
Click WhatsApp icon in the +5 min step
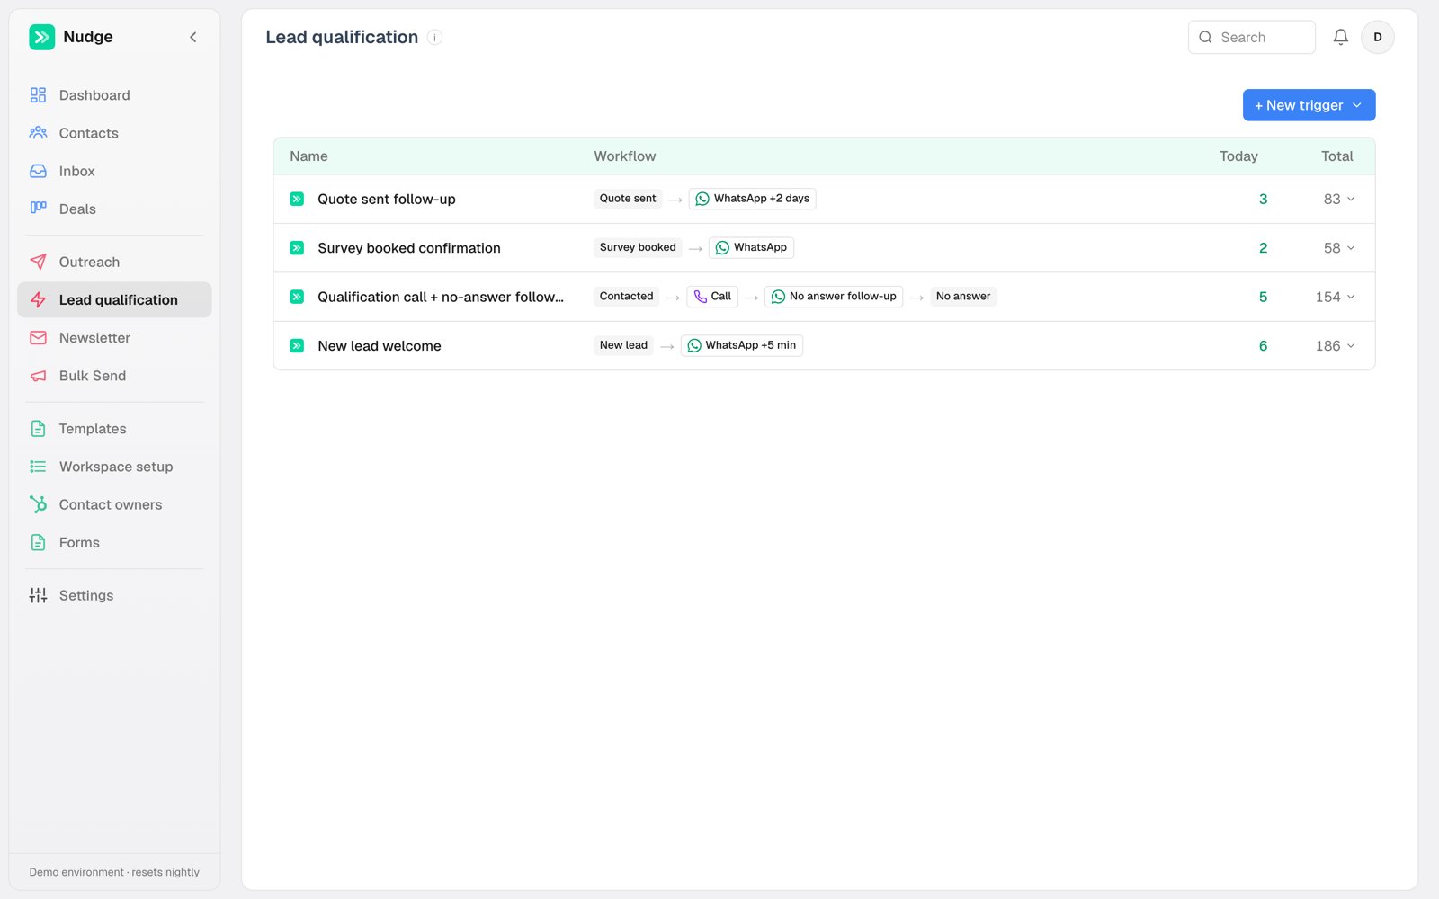point(694,345)
